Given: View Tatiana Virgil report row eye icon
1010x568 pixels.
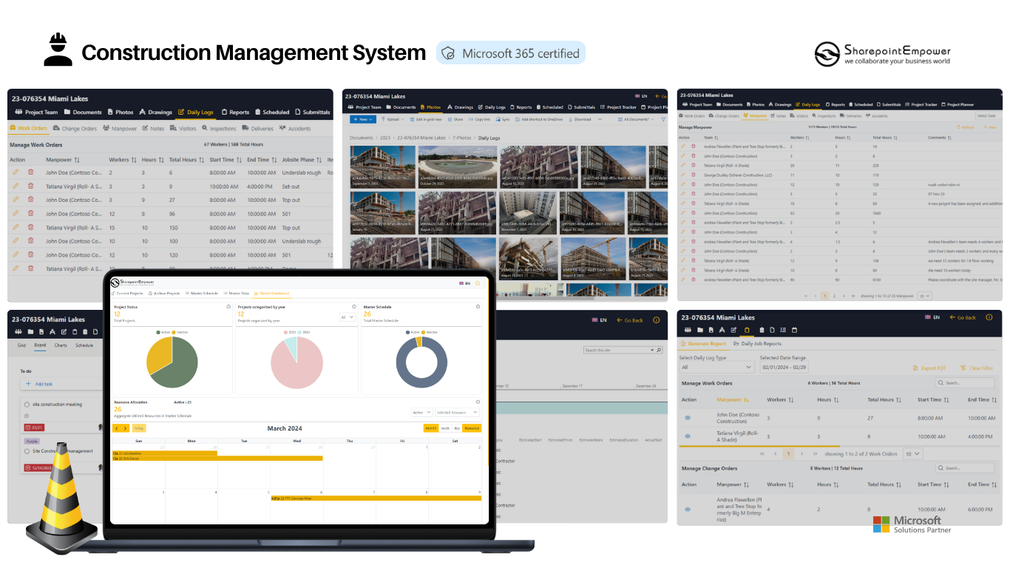Looking at the screenshot, I should click(x=688, y=436).
